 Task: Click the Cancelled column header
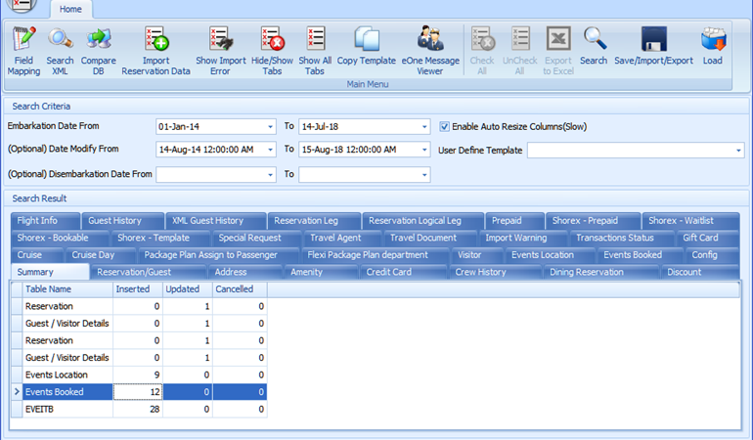click(x=240, y=289)
